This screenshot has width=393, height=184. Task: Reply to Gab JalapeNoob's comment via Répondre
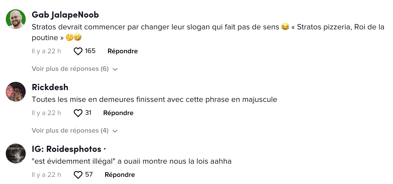(x=123, y=51)
